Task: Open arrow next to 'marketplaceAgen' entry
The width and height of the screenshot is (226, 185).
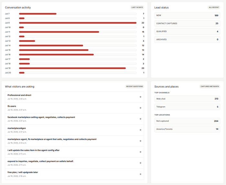Action: 140,130
